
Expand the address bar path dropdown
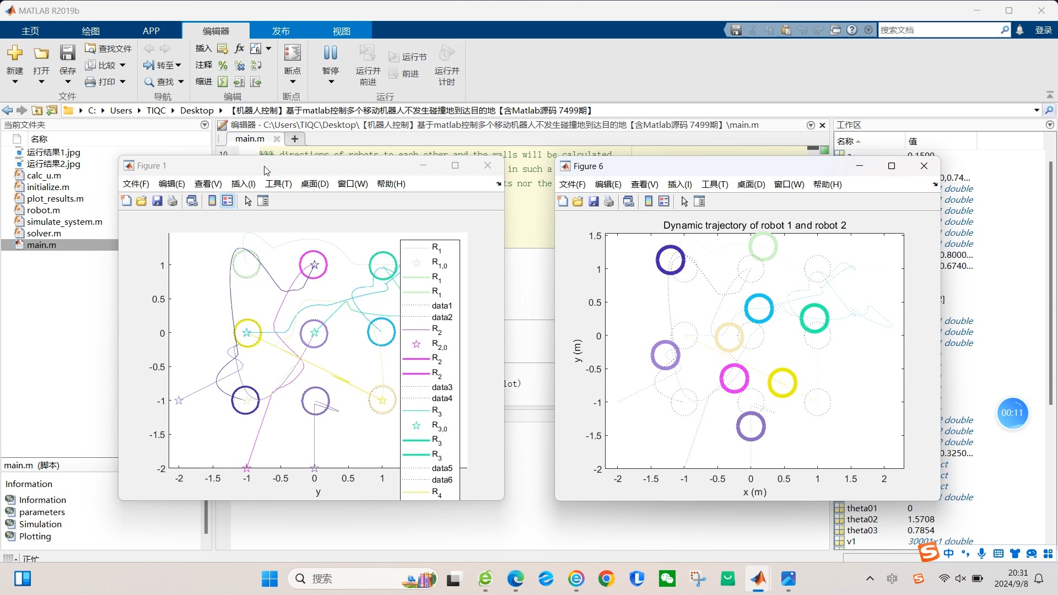pyautogui.click(x=1037, y=110)
